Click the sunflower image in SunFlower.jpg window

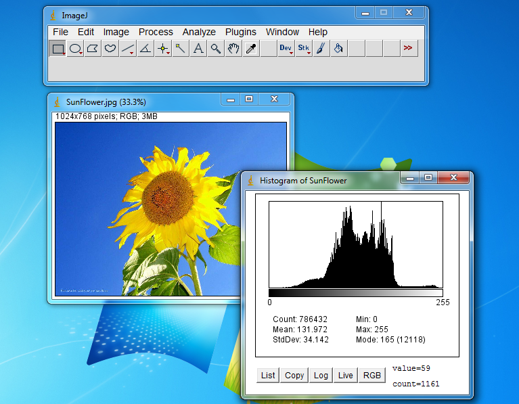coord(171,209)
